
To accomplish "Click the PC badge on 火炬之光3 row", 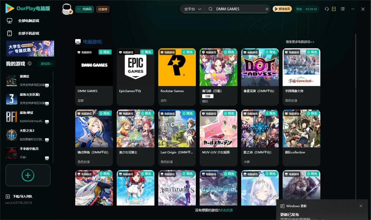I will click(x=47, y=140).
